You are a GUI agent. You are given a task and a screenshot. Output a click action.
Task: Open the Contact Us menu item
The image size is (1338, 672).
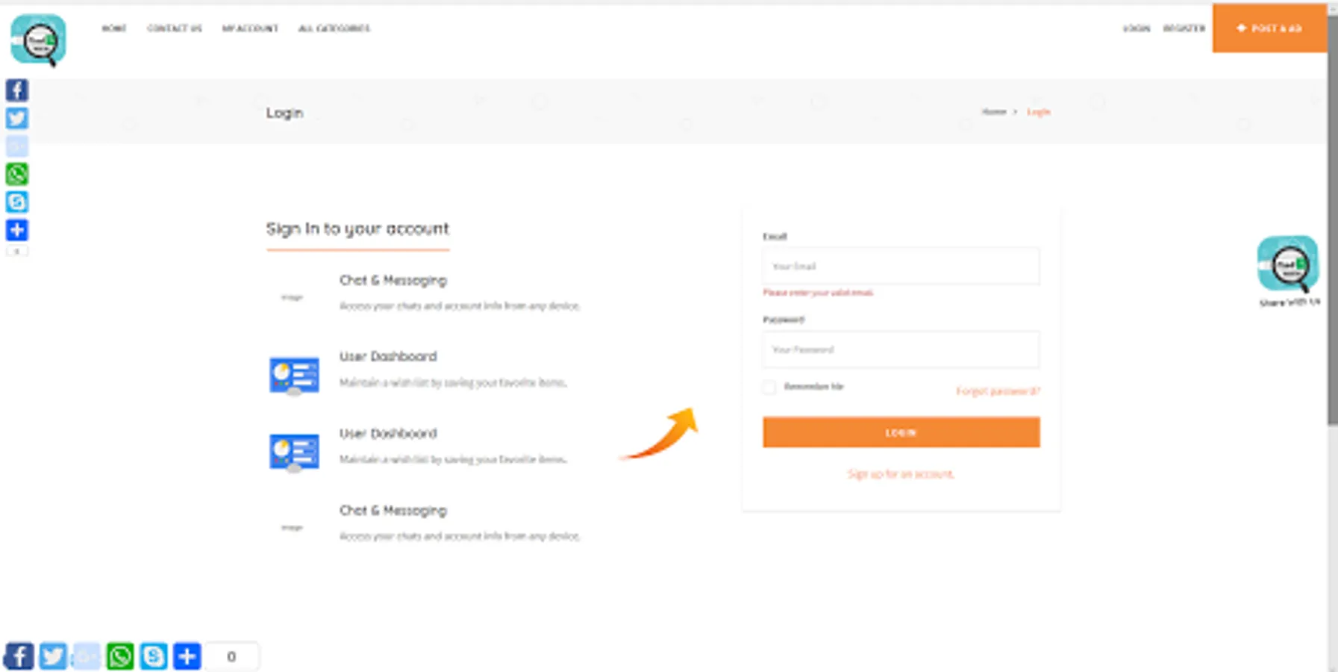point(175,28)
